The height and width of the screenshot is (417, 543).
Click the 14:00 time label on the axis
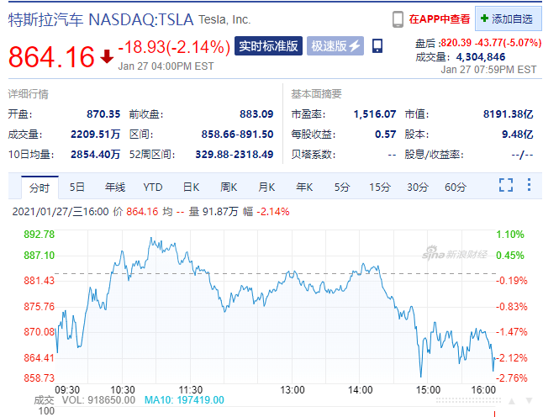pos(360,390)
